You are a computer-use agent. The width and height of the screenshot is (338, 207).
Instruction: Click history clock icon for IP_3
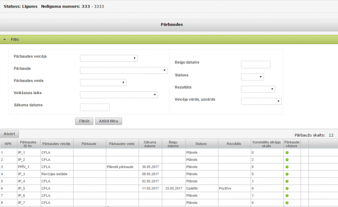point(287,174)
